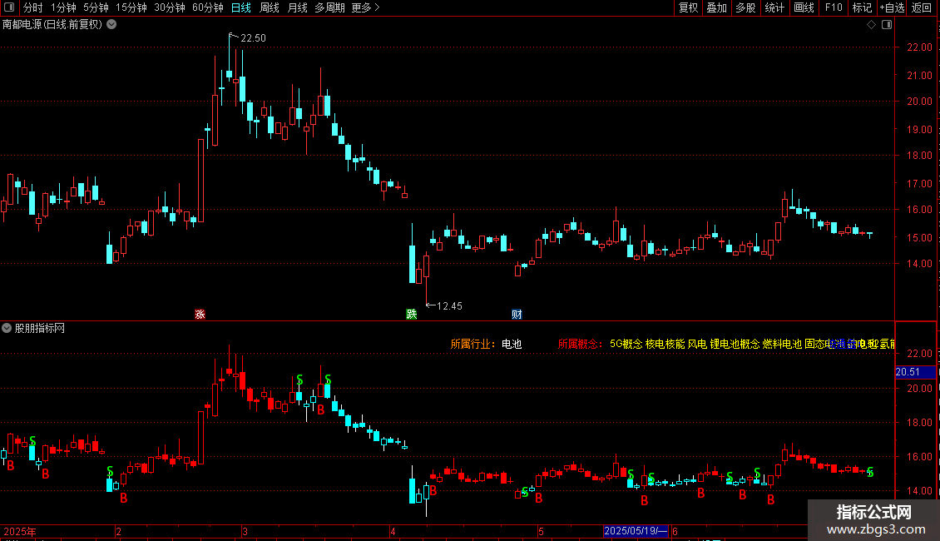Image resolution: width=940 pixels, height=541 pixels.
Task: Expand the 股朋指标网 indicator dropdown
Action: 7,328
